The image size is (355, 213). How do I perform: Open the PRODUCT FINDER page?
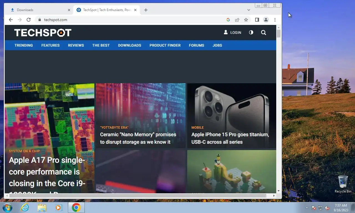pos(165,45)
